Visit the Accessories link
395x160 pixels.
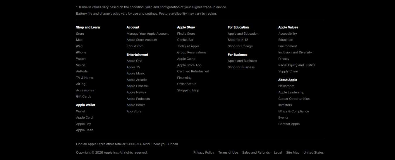coord(85,90)
